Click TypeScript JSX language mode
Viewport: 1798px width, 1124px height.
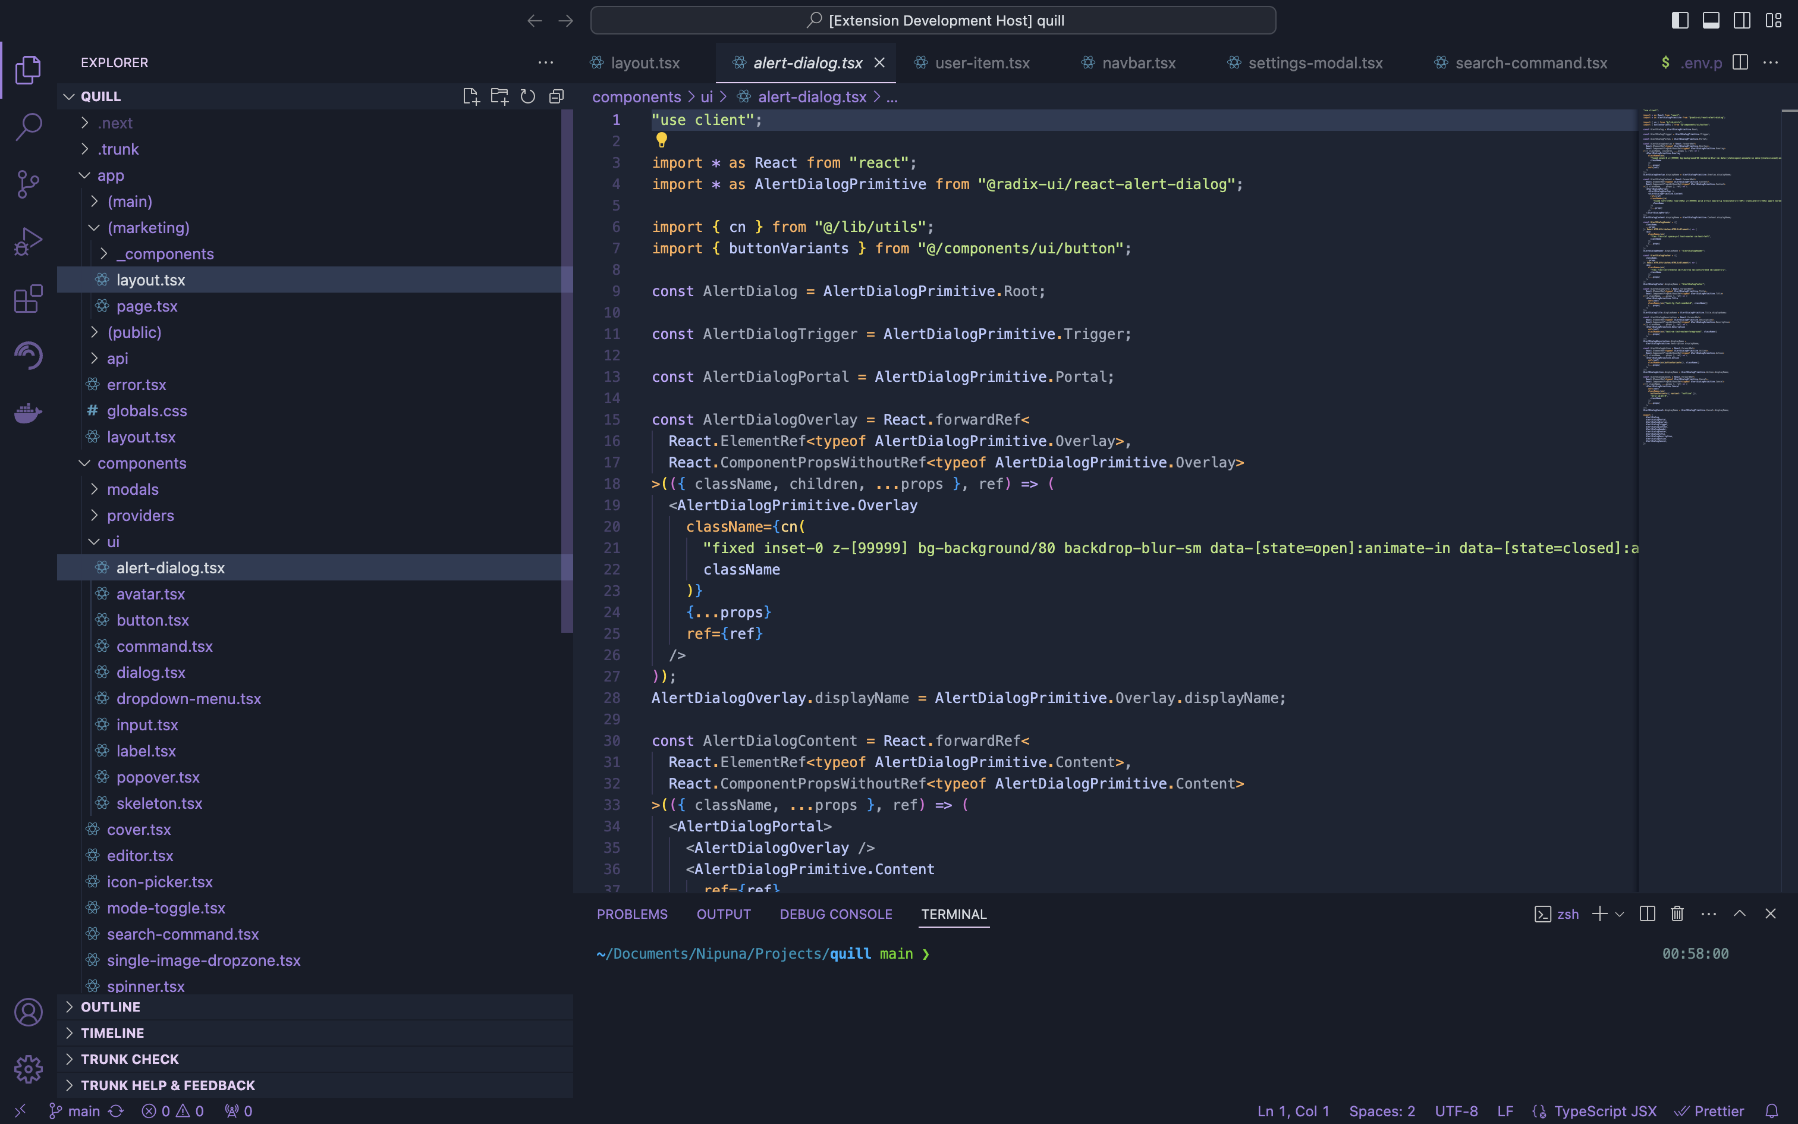(x=1604, y=1111)
